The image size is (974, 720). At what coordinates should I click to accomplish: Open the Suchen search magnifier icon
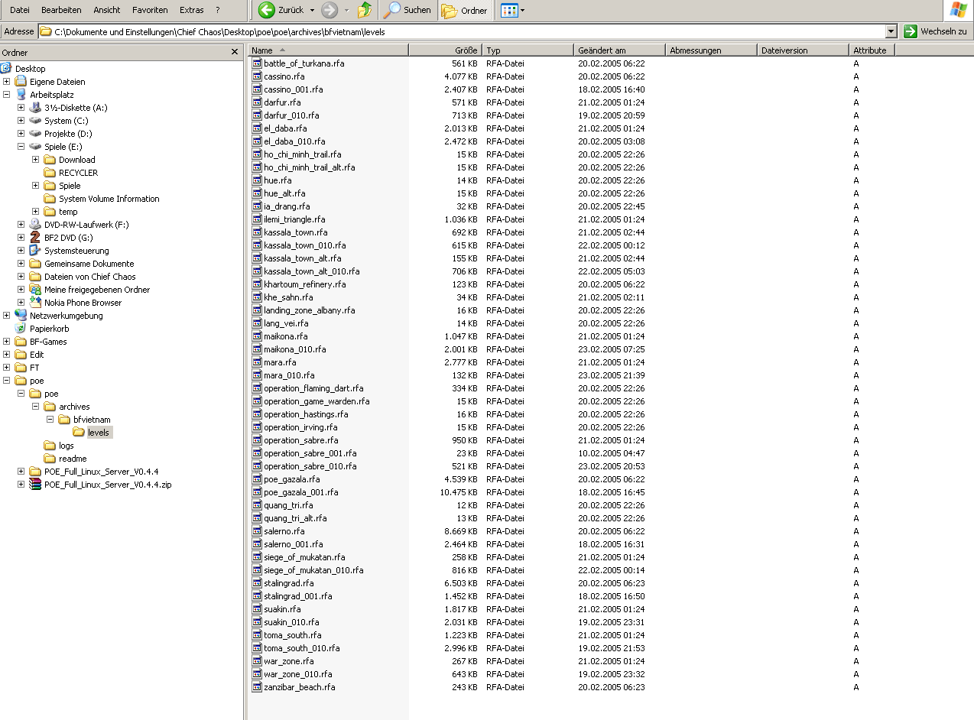click(392, 10)
